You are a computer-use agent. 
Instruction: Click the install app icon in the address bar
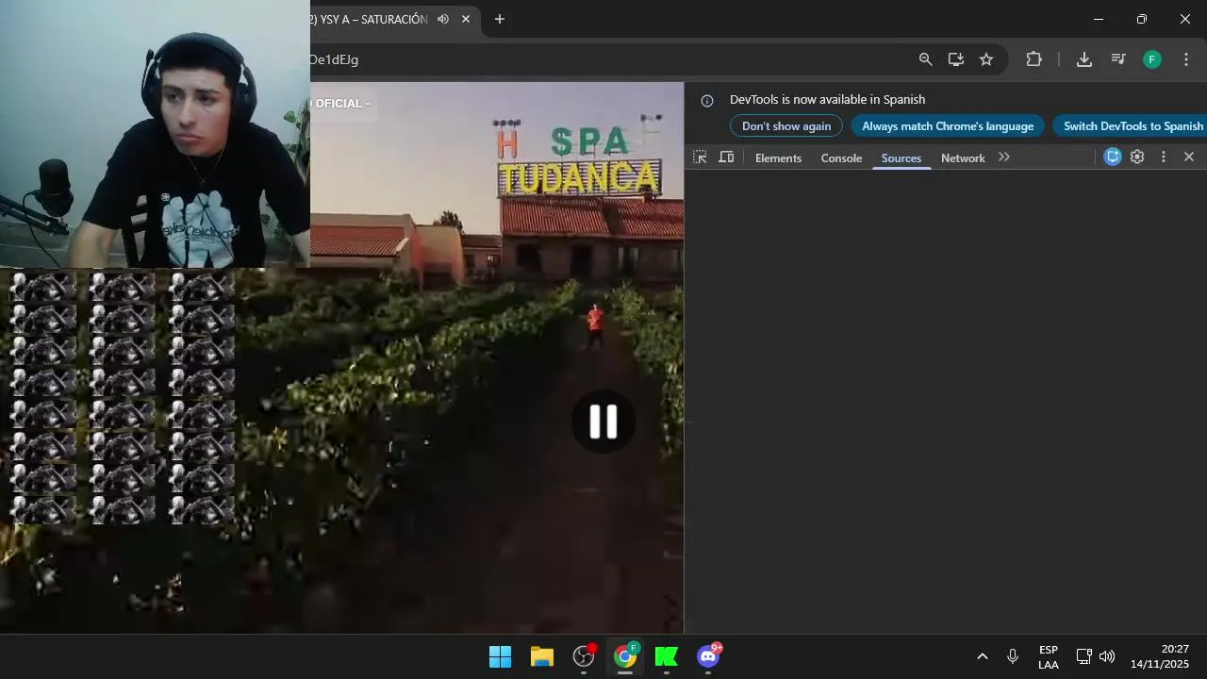(x=956, y=59)
